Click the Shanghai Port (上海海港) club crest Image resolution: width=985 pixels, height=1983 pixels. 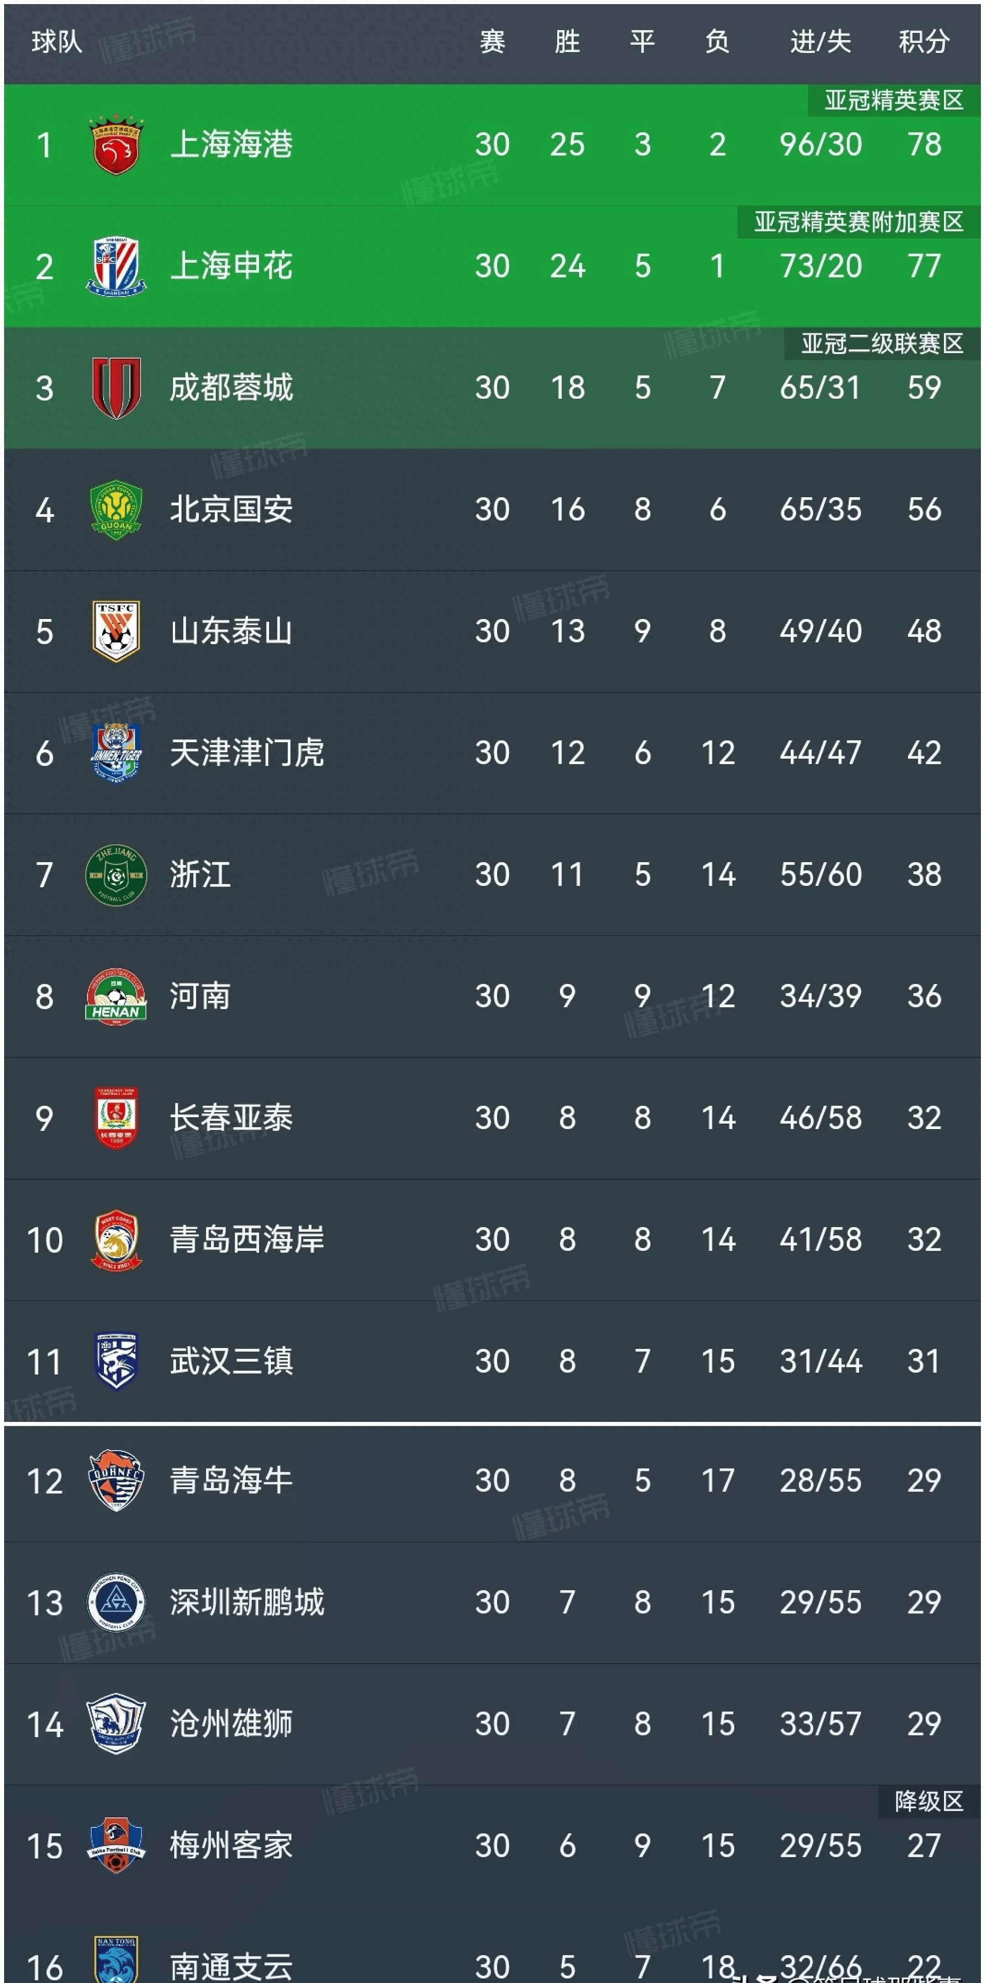pyautogui.click(x=115, y=145)
